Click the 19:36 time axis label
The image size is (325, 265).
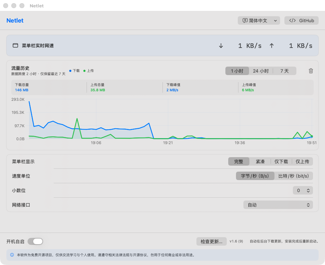point(240,143)
